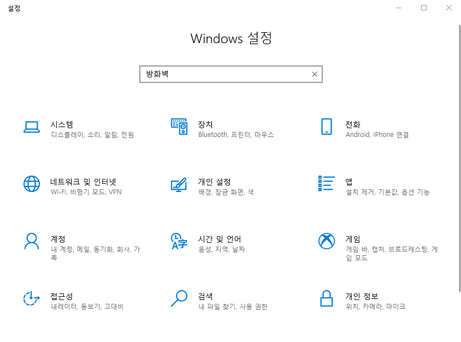Click the 개인 정보 lock icon
This screenshot has width=461, height=342.
(327, 300)
